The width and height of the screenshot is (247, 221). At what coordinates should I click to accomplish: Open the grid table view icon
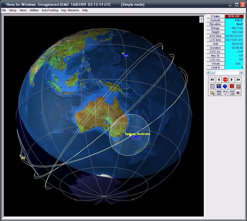[212, 86]
